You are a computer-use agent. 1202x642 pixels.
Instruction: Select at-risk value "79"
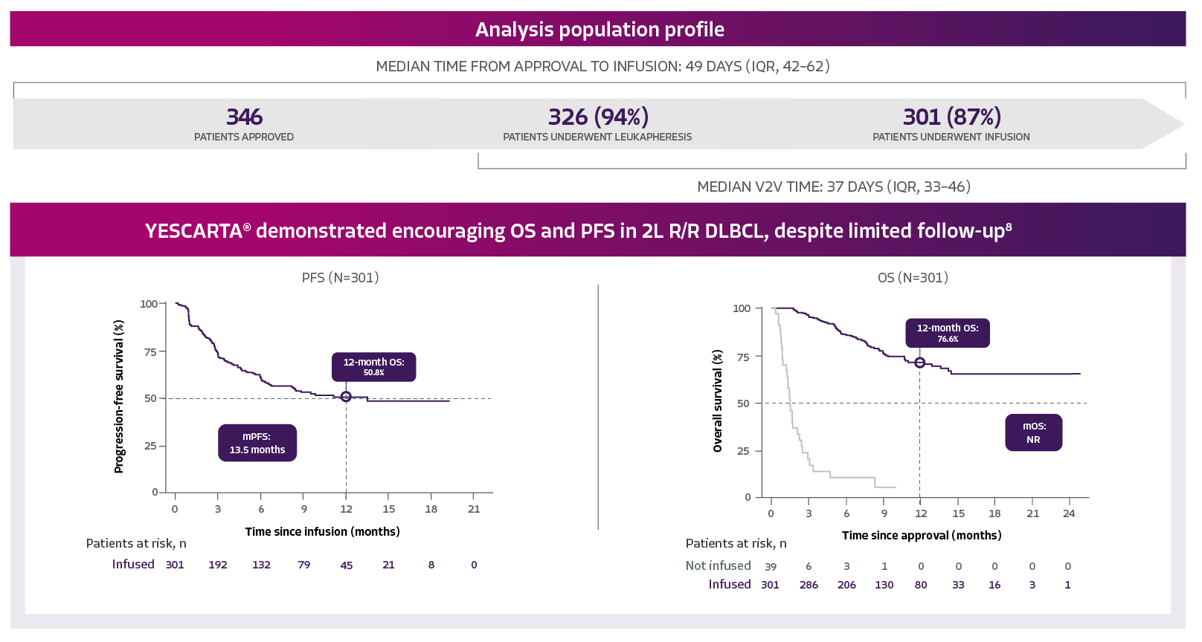(x=304, y=565)
